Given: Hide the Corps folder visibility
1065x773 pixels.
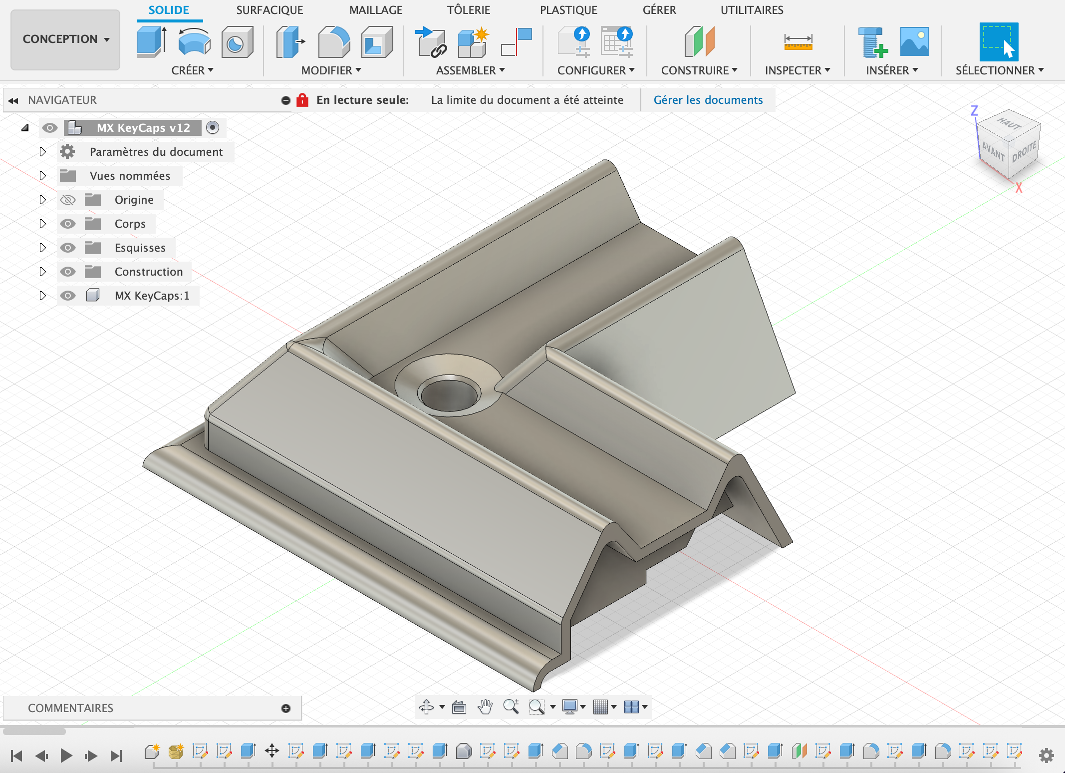Looking at the screenshot, I should (68, 224).
